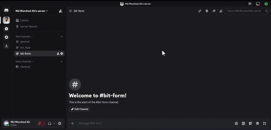Image resolution: width=271 pixels, height=130 pixels.
Task: Open the Threads icon in channel header
Action: point(200,11)
